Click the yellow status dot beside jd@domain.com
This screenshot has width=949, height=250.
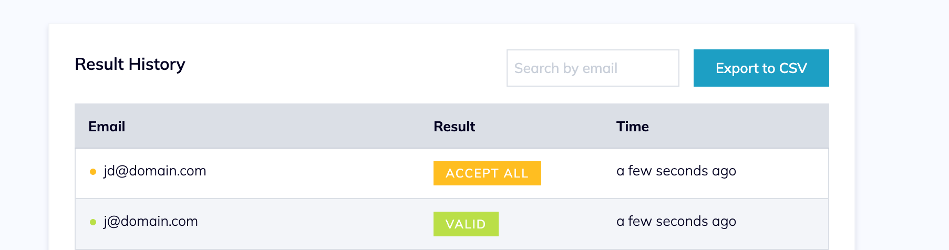[93, 172]
